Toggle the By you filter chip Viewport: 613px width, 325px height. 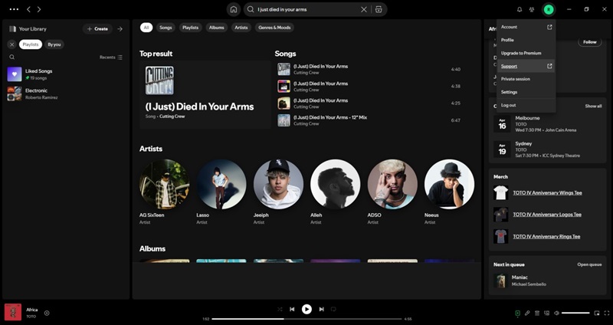coord(54,44)
